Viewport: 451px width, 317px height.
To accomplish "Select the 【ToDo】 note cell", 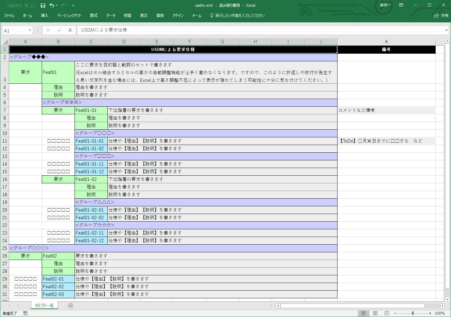I will tap(386, 141).
